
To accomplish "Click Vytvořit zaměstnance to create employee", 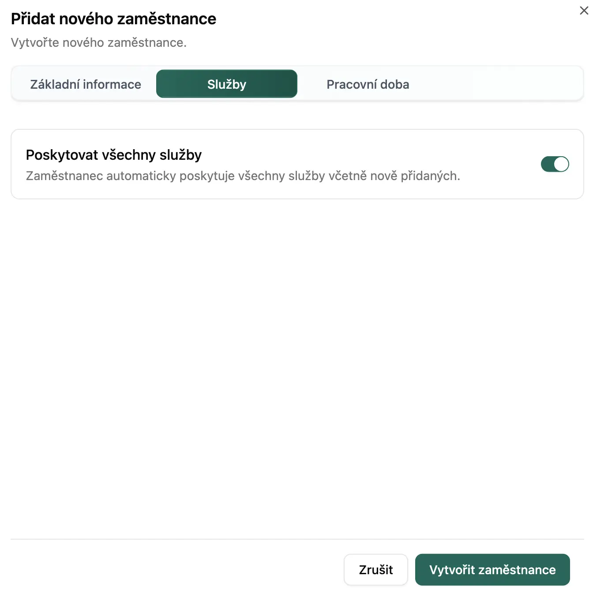I will (x=492, y=570).
